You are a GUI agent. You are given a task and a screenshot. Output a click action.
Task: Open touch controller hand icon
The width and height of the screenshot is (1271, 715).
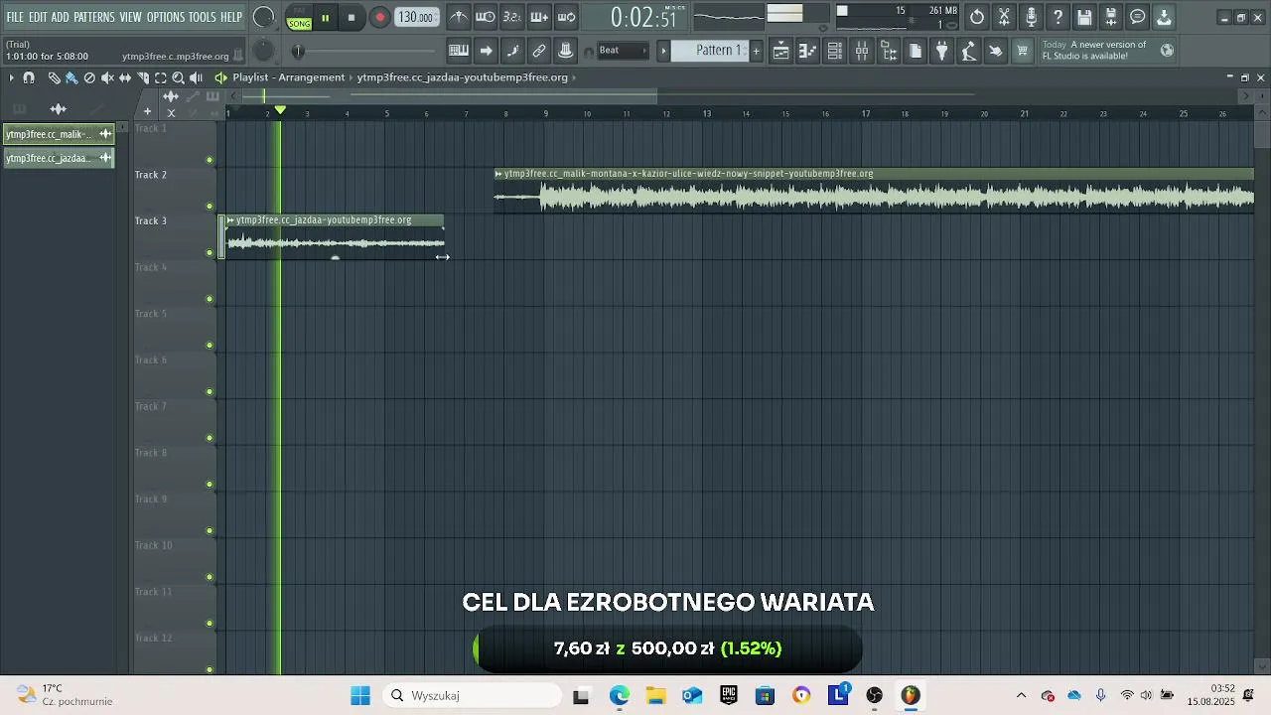(x=996, y=52)
